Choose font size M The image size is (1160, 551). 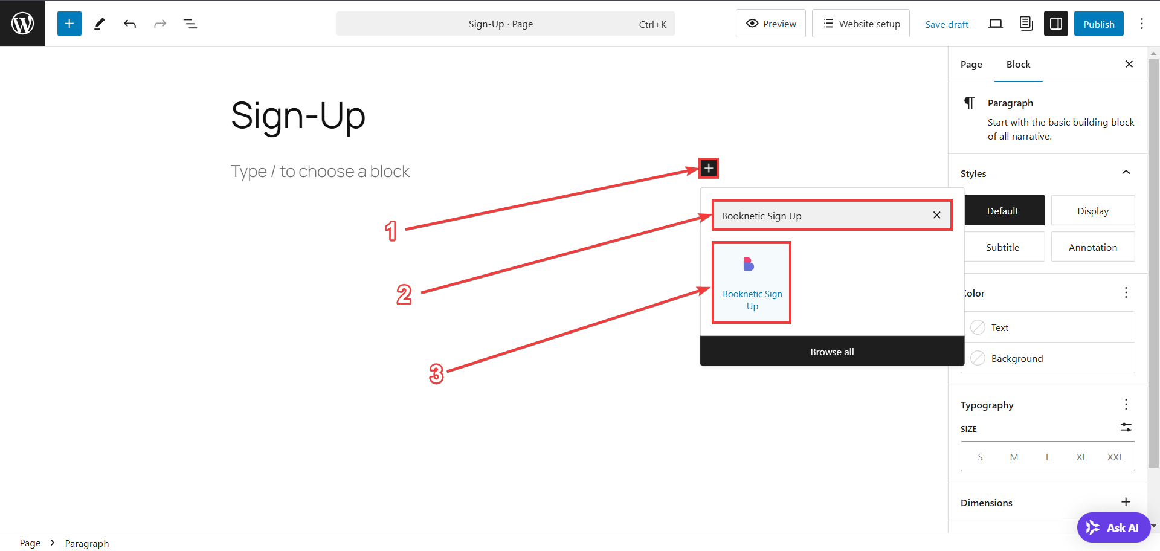[x=1014, y=457]
